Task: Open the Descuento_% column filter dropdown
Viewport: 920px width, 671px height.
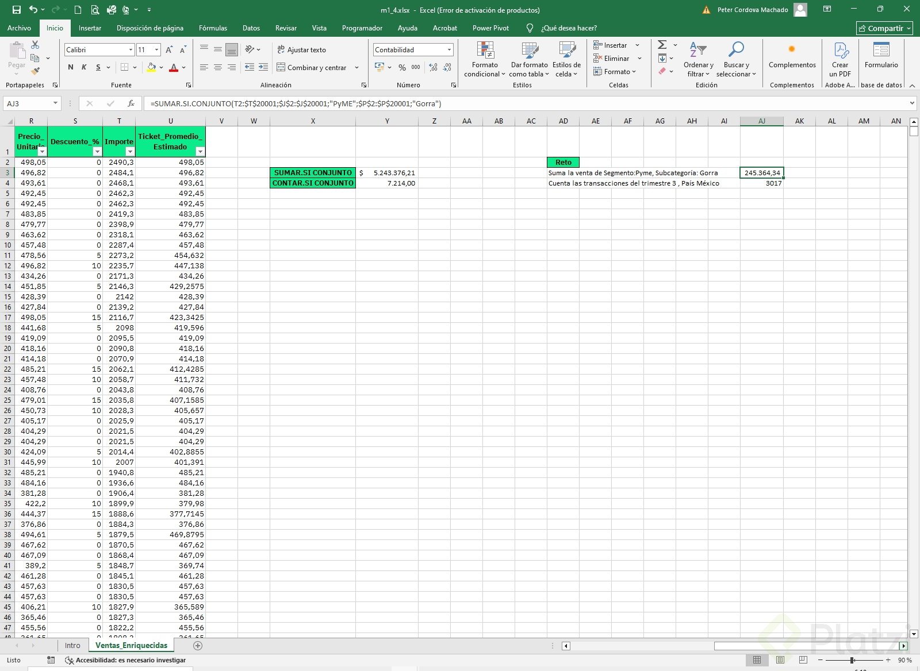Action: 97,152
